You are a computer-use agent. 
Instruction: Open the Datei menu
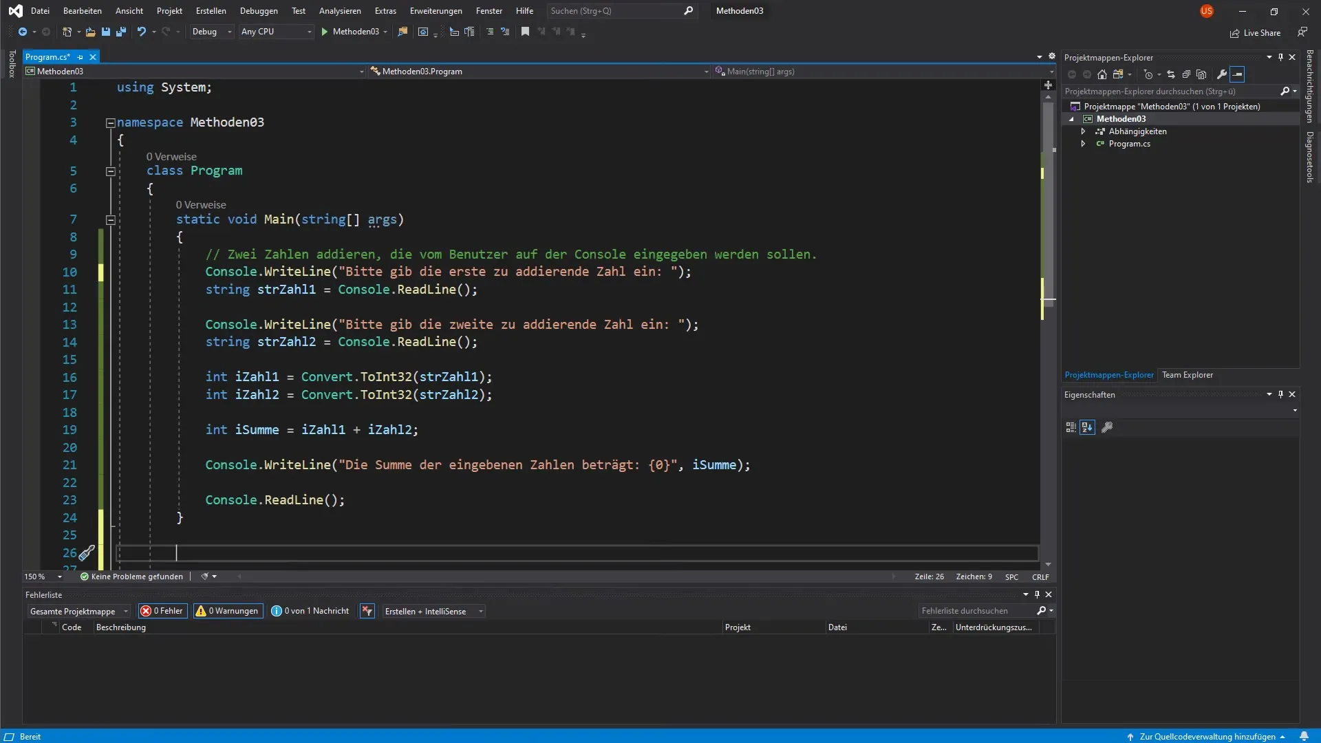(40, 11)
